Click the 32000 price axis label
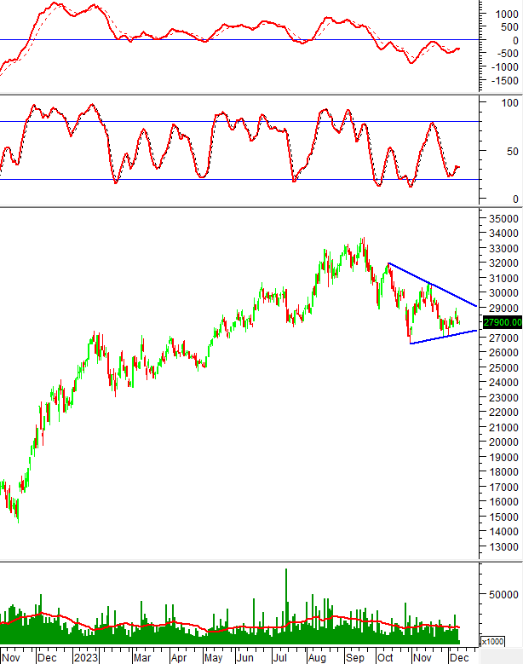523x664 pixels. coord(503,263)
